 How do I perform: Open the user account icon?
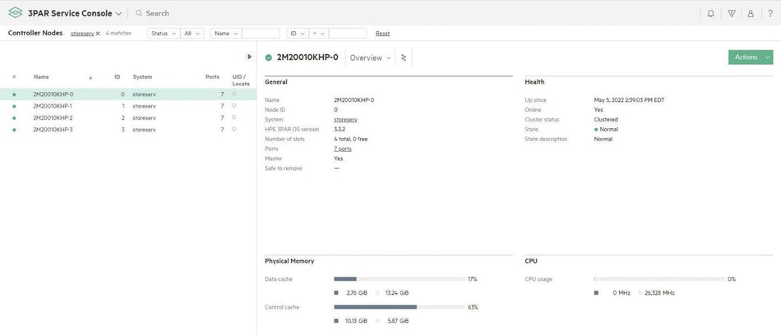point(751,13)
